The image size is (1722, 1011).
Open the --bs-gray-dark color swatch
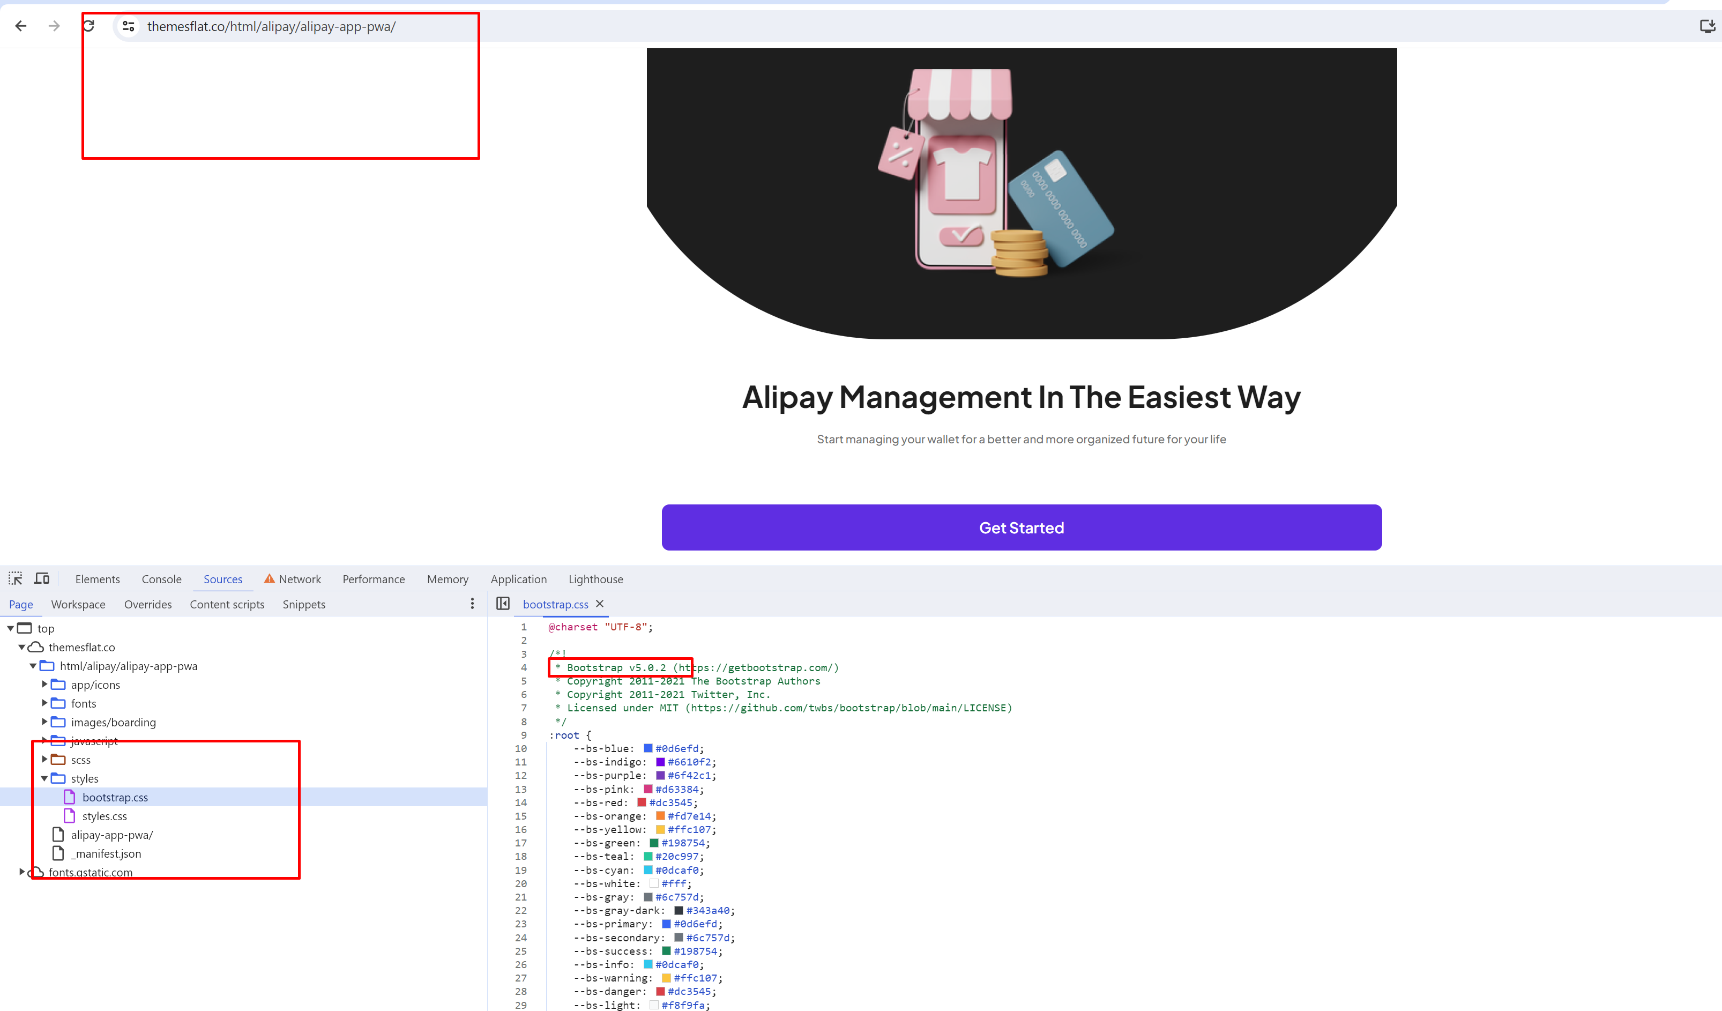[679, 910]
